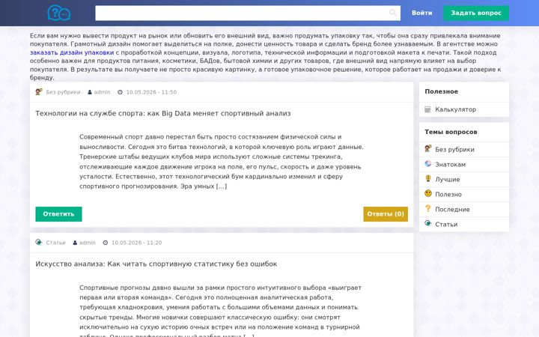Click category icon of the Big Data post
Viewport: 539px width, 337px height.
coord(39,92)
